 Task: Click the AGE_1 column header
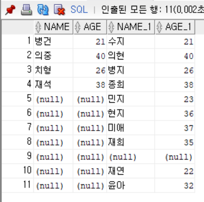tap(175, 27)
